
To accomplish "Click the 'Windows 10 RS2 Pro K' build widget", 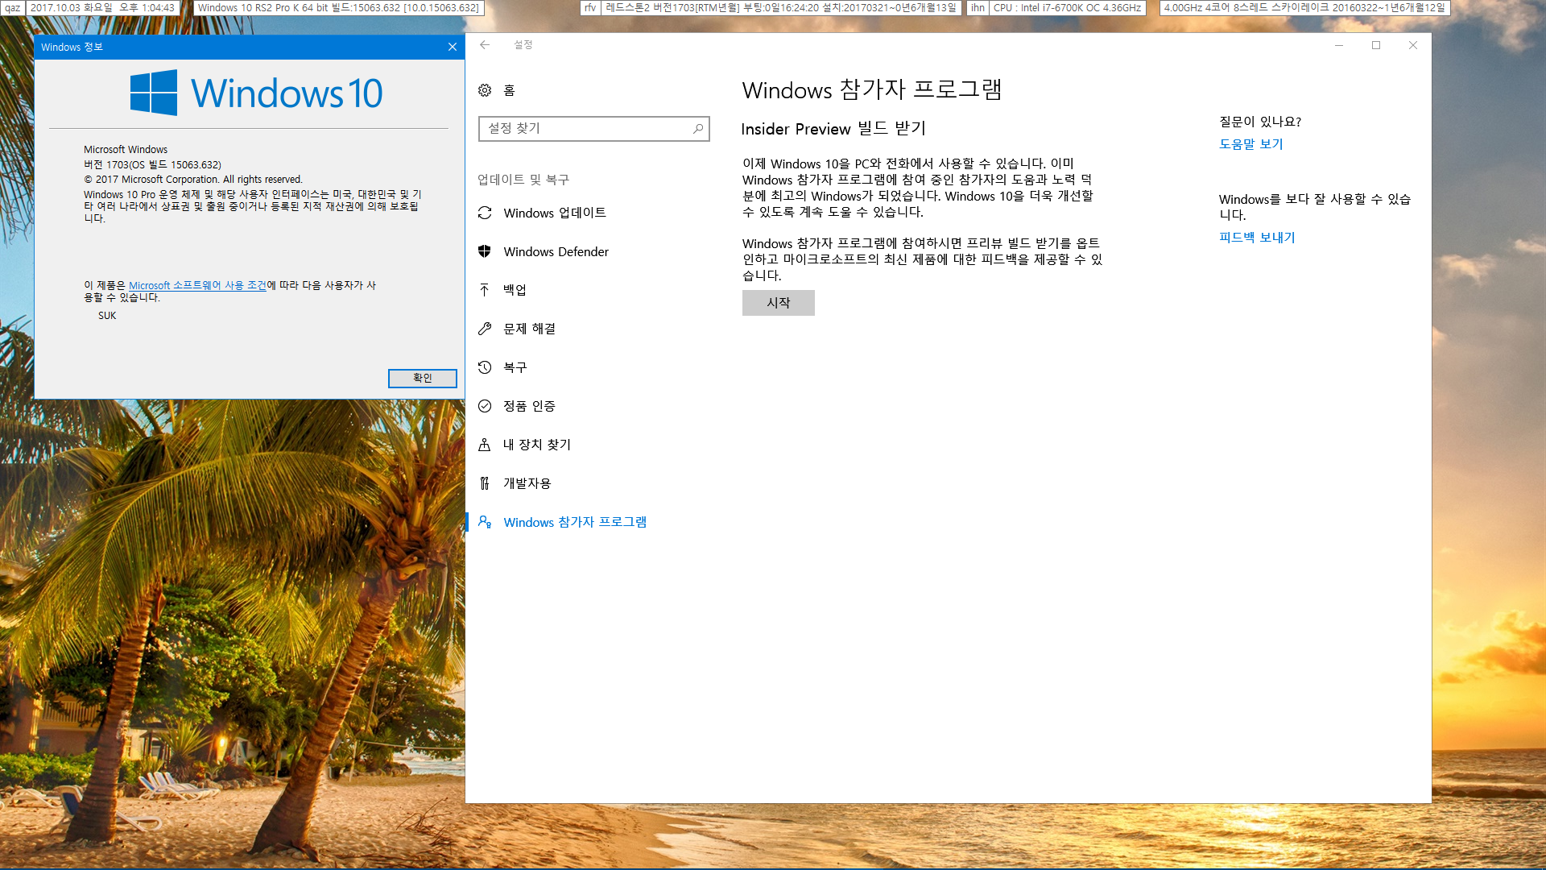I will 338,8.
